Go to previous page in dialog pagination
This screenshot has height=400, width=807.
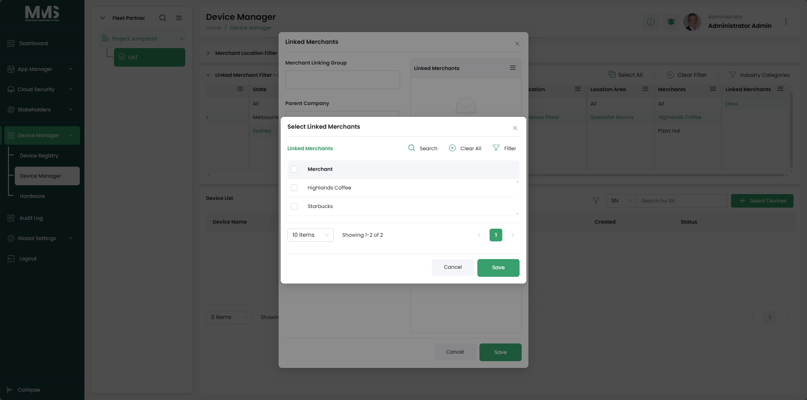tap(479, 235)
